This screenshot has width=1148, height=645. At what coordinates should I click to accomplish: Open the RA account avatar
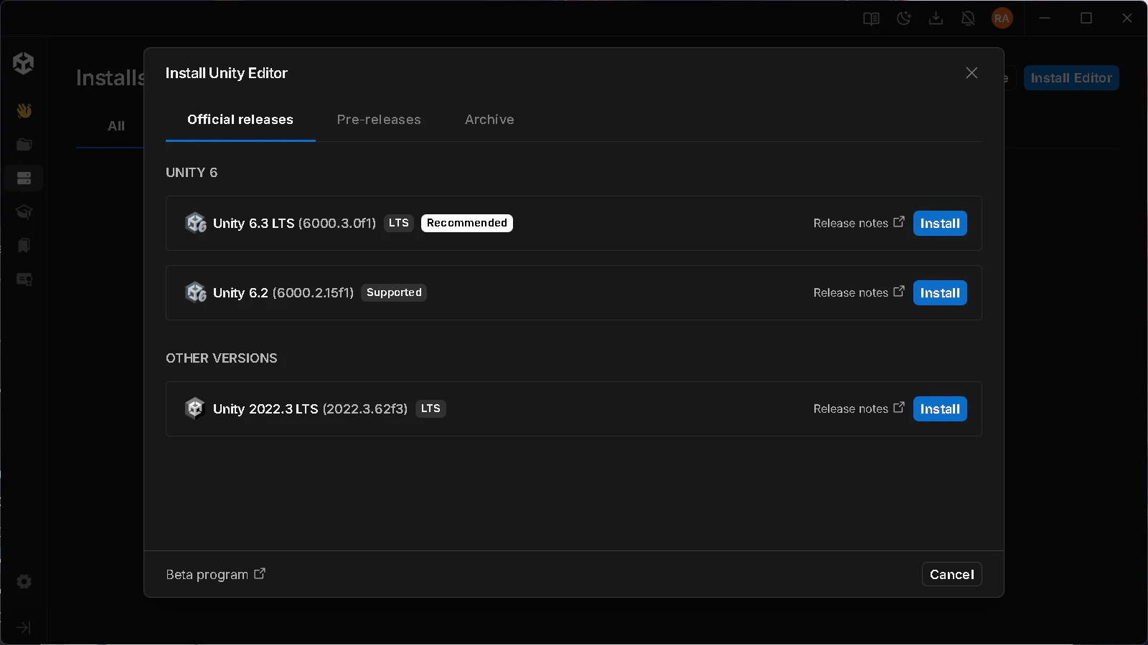1002,19
